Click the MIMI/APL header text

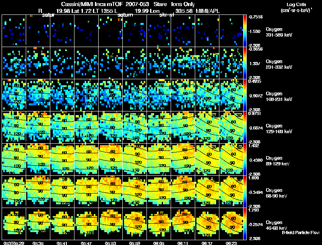click(x=208, y=11)
